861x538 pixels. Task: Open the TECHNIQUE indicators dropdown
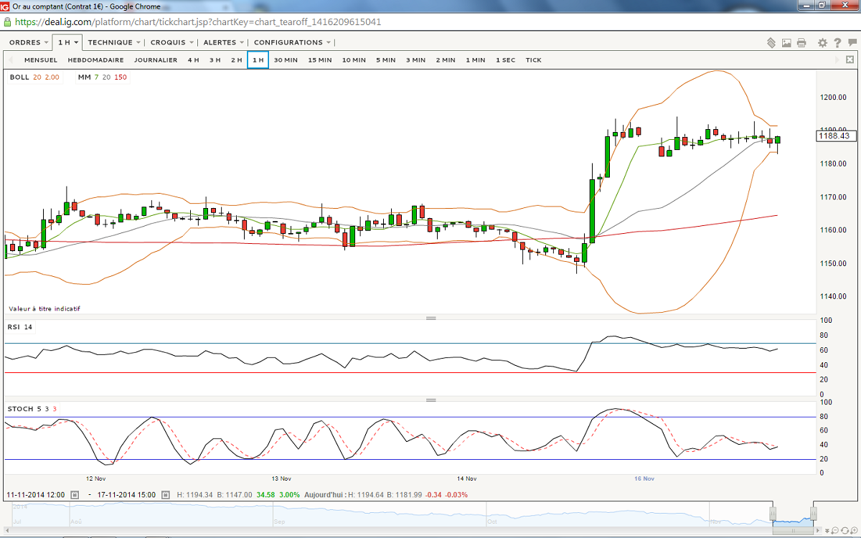click(113, 42)
